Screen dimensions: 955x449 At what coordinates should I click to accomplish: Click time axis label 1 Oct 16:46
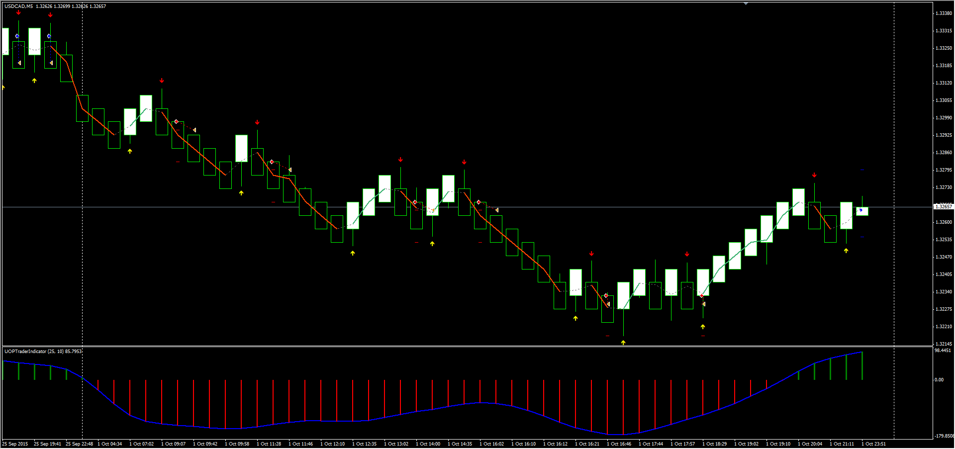click(x=619, y=444)
